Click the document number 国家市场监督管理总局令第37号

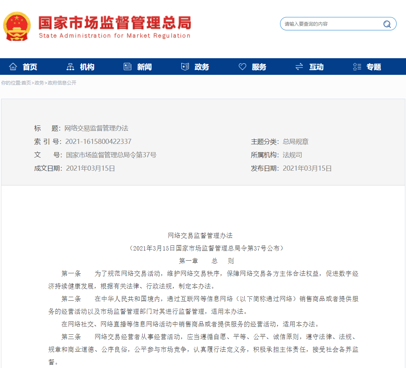coord(111,155)
